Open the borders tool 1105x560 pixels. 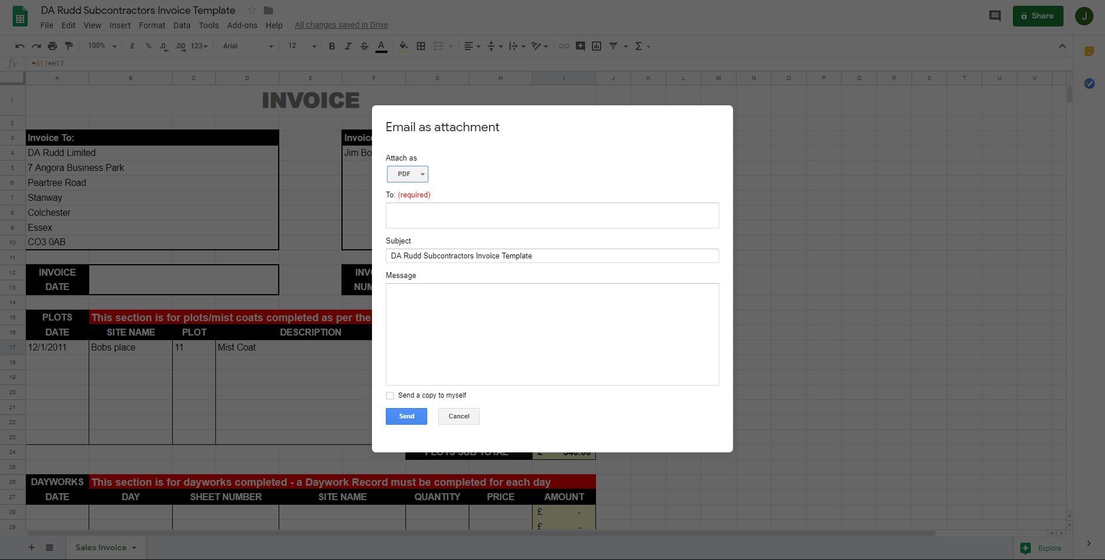click(x=421, y=46)
